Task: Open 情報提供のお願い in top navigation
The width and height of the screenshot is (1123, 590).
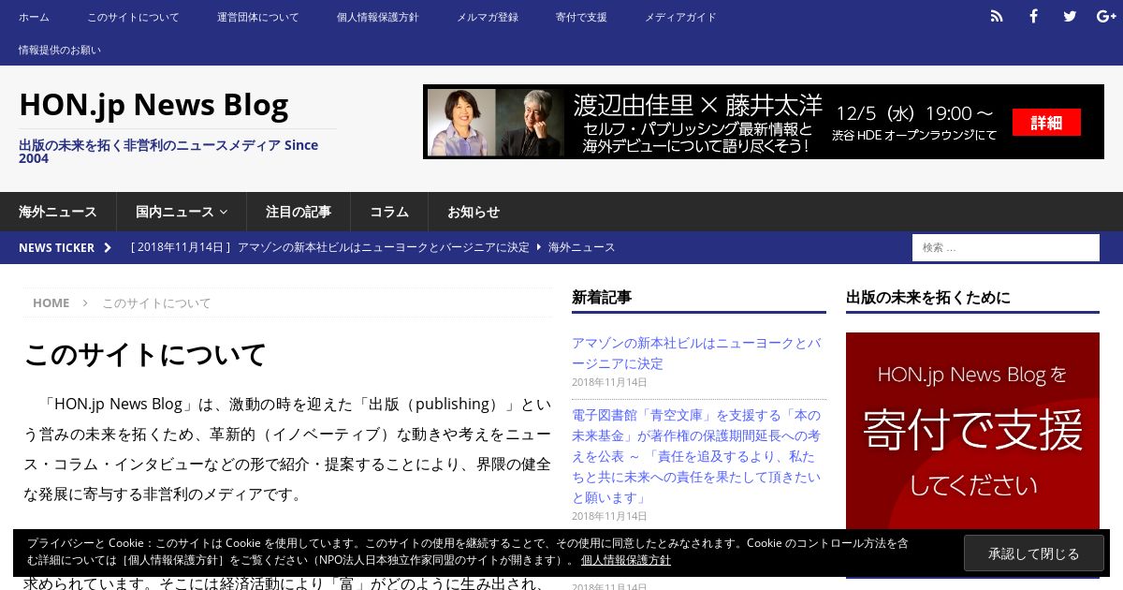Action: (x=60, y=50)
